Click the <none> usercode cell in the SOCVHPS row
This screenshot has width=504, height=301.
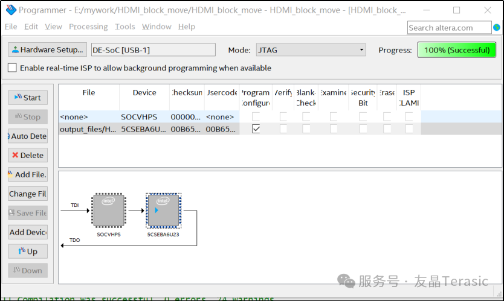tap(222, 117)
